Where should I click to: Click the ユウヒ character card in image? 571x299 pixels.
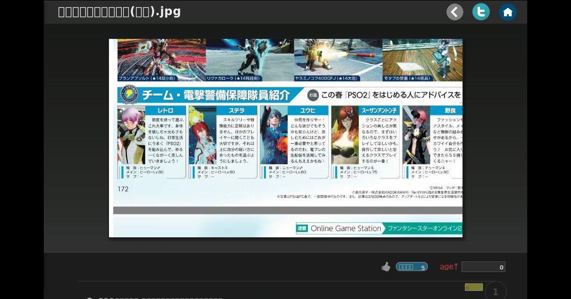(x=294, y=142)
